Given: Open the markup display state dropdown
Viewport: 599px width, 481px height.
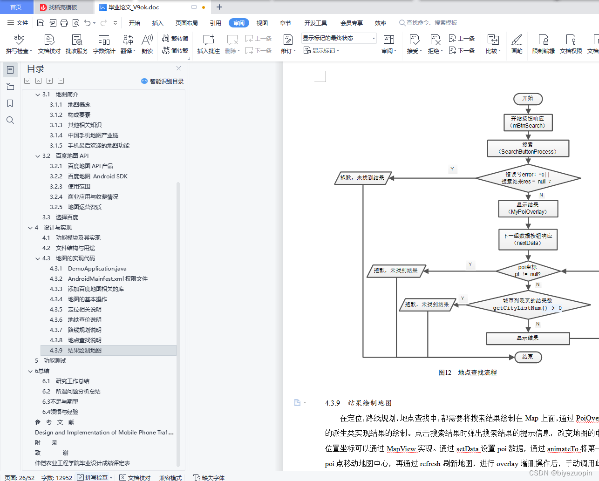Looking at the screenshot, I should pos(339,38).
